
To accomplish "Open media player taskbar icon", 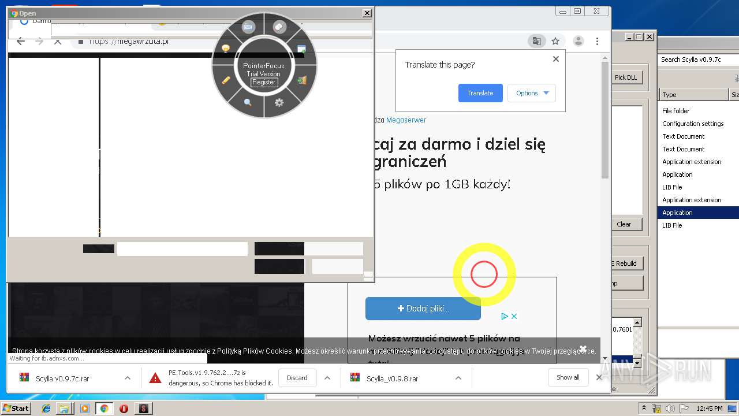I will click(x=85, y=408).
